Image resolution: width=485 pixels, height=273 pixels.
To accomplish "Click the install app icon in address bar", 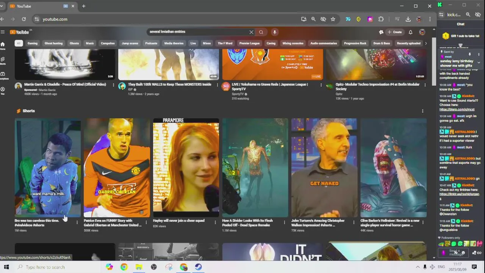I will [304, 19].
